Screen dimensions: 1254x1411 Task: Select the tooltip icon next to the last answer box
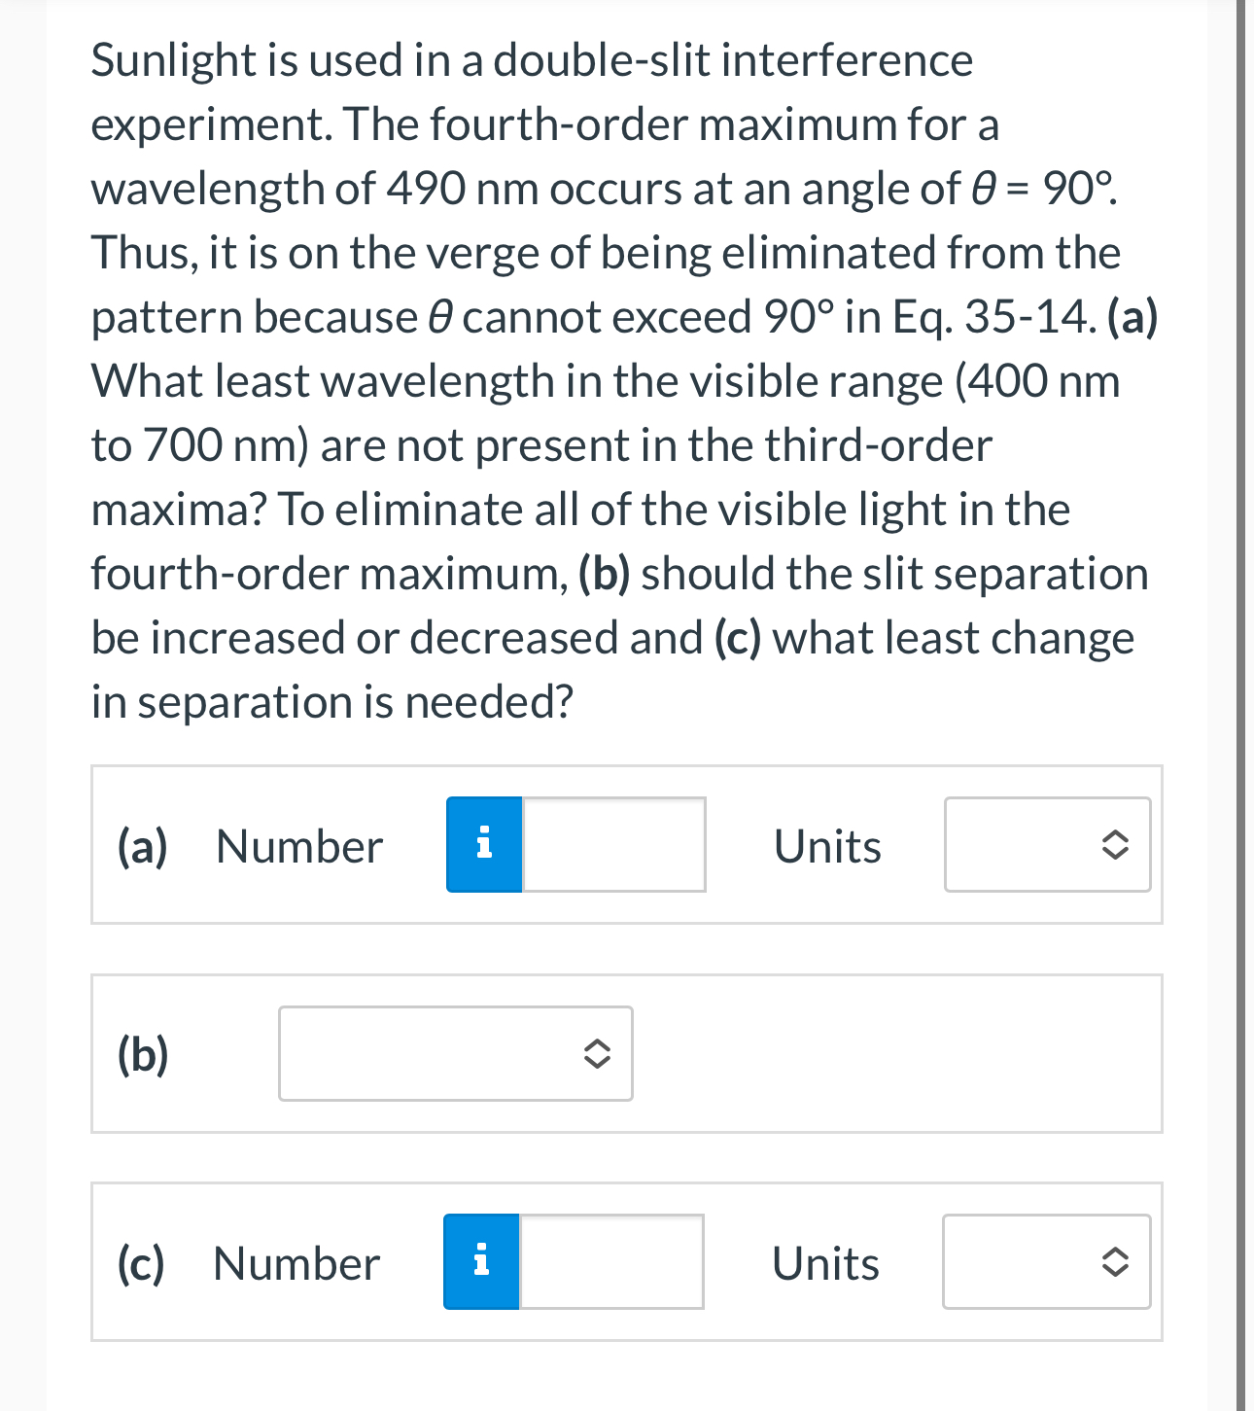tap(481, 1261)
